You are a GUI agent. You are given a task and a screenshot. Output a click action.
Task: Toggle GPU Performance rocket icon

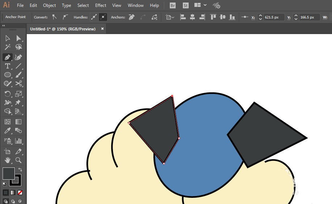(217, 5)
